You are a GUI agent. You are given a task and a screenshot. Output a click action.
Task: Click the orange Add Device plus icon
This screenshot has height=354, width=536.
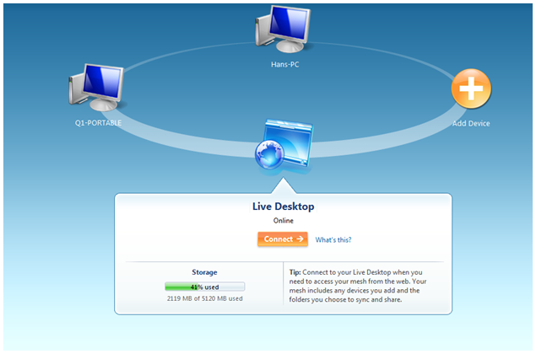[471, 88]
